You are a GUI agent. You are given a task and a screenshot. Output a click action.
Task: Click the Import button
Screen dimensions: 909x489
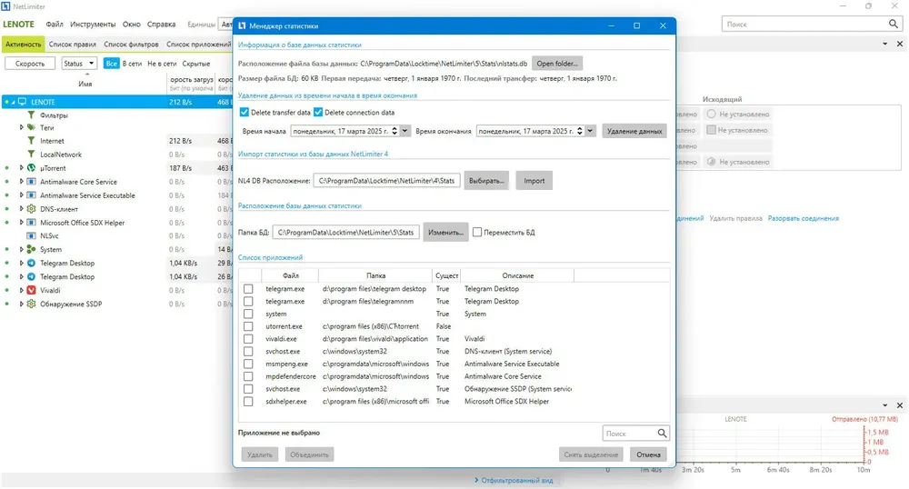tap(534, 181)
